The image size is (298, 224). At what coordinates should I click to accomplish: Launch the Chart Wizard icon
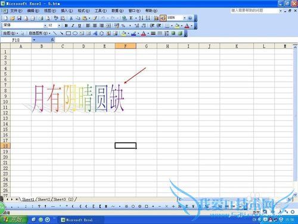pyautogui.click(x=156, y=18)
